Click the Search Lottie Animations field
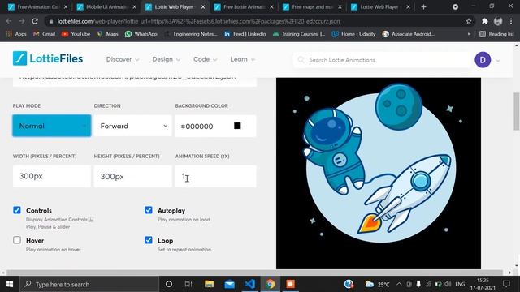520x292 pixels. 382,60
